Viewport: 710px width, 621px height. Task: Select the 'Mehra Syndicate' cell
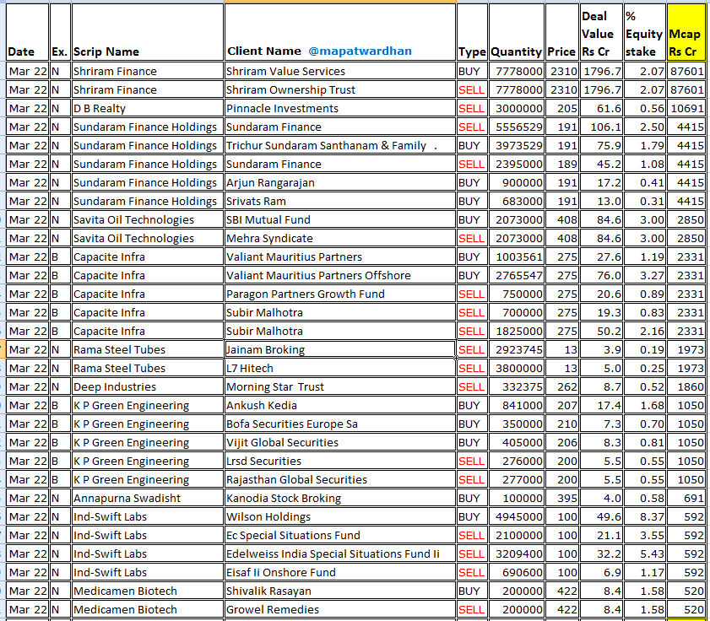pyautogui.click(x=340, y=238)
